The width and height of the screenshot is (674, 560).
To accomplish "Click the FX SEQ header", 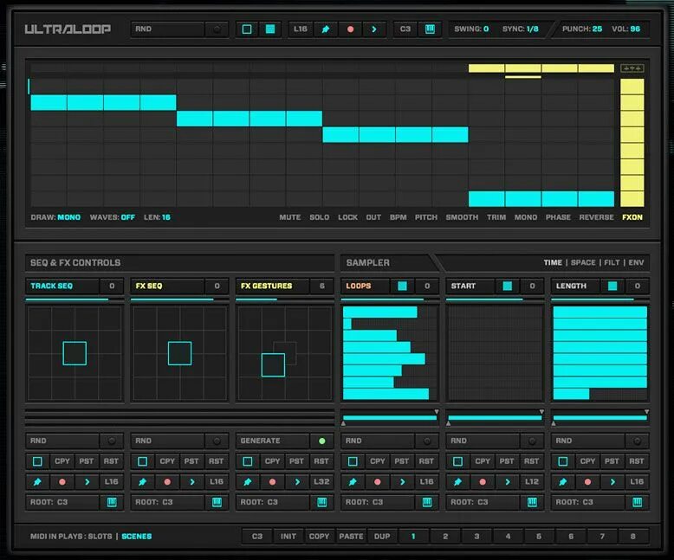I will 168,286.
